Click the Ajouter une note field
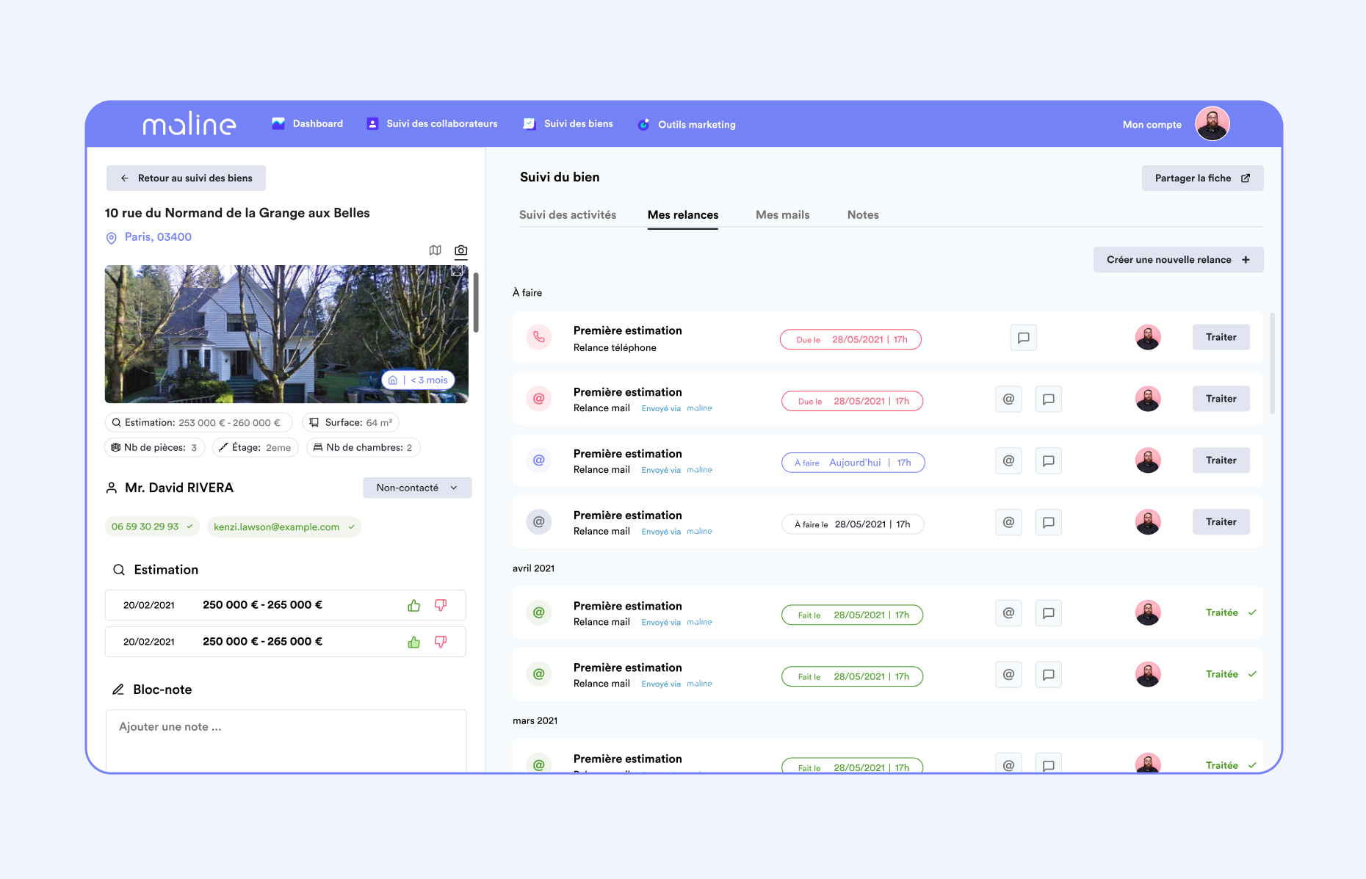Image resolution: width=1366 pixels, height=879 pixels. [x=286, y=740]
